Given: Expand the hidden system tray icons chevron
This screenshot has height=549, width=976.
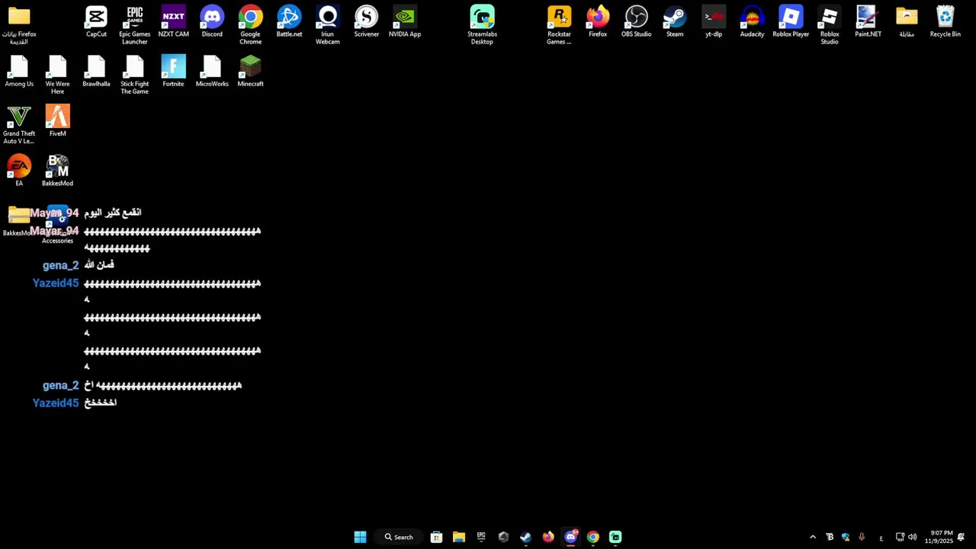Looking at the screenshot, I should [x=813, y=537].
